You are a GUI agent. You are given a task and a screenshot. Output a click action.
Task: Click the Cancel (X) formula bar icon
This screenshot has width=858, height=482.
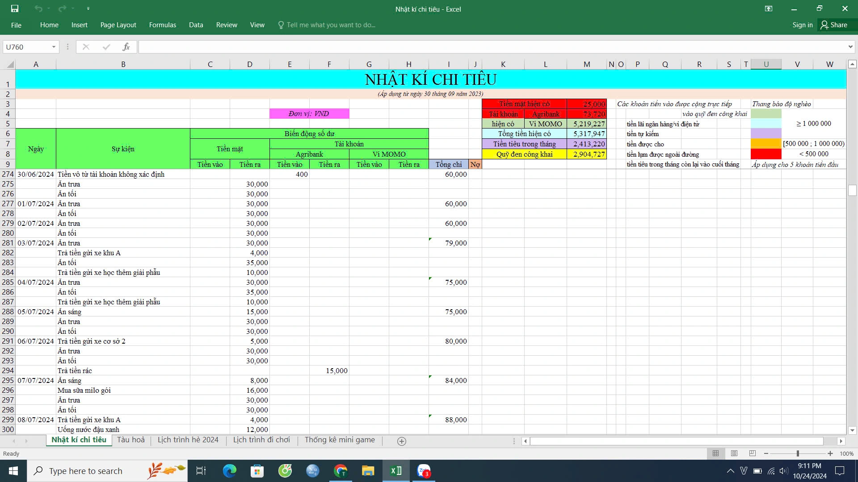coord(86,47)
